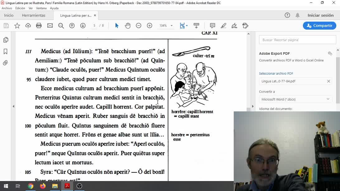Image resolution: width=340 pixels, height=191 pixels.
Task: Choose the Selection arrow tool
Action: (117, 26)
